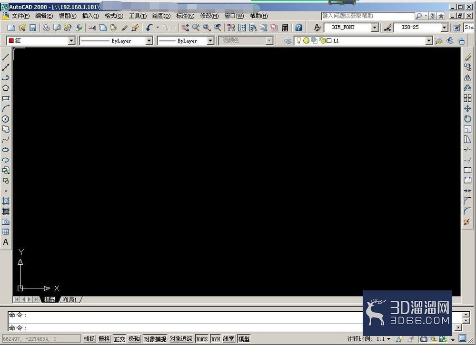The image size is (476, 345).
Task: Select the Ellipse draw tool
Action: (5, 150)
